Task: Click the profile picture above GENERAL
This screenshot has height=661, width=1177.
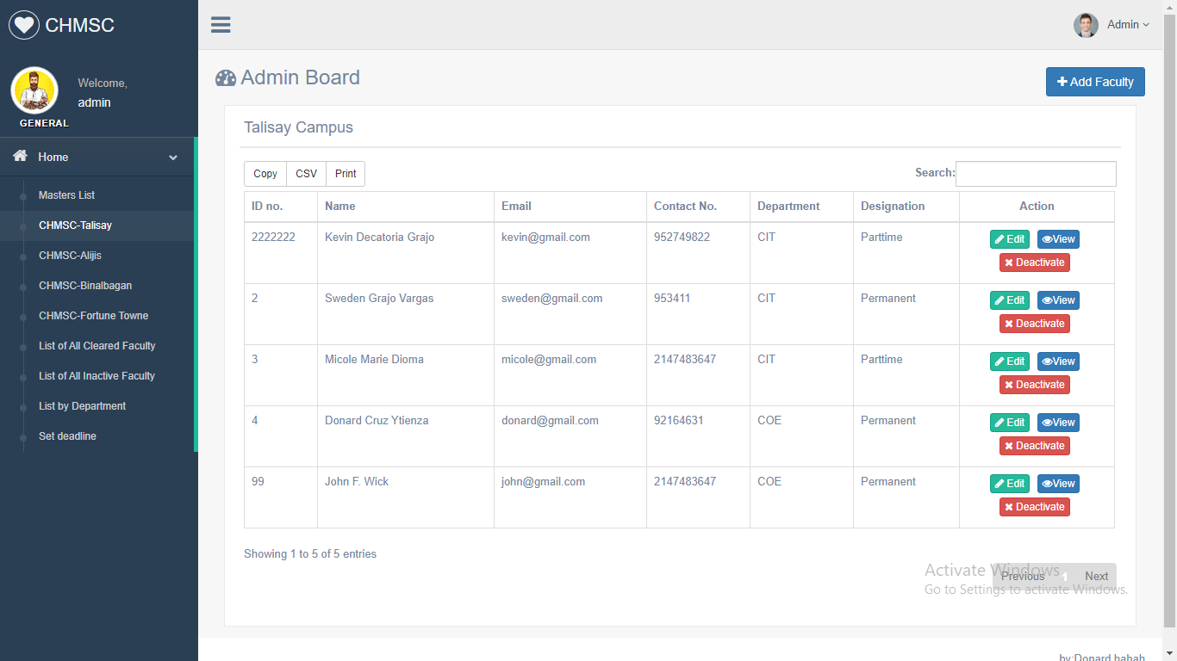Action: click(34, 89)
